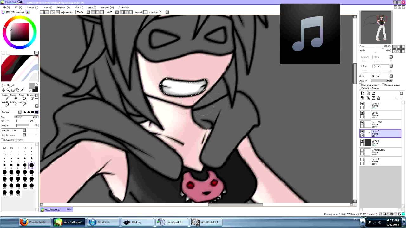Choose the Bucket fill tool
The image size is (406, 228).
click(5, 104)
